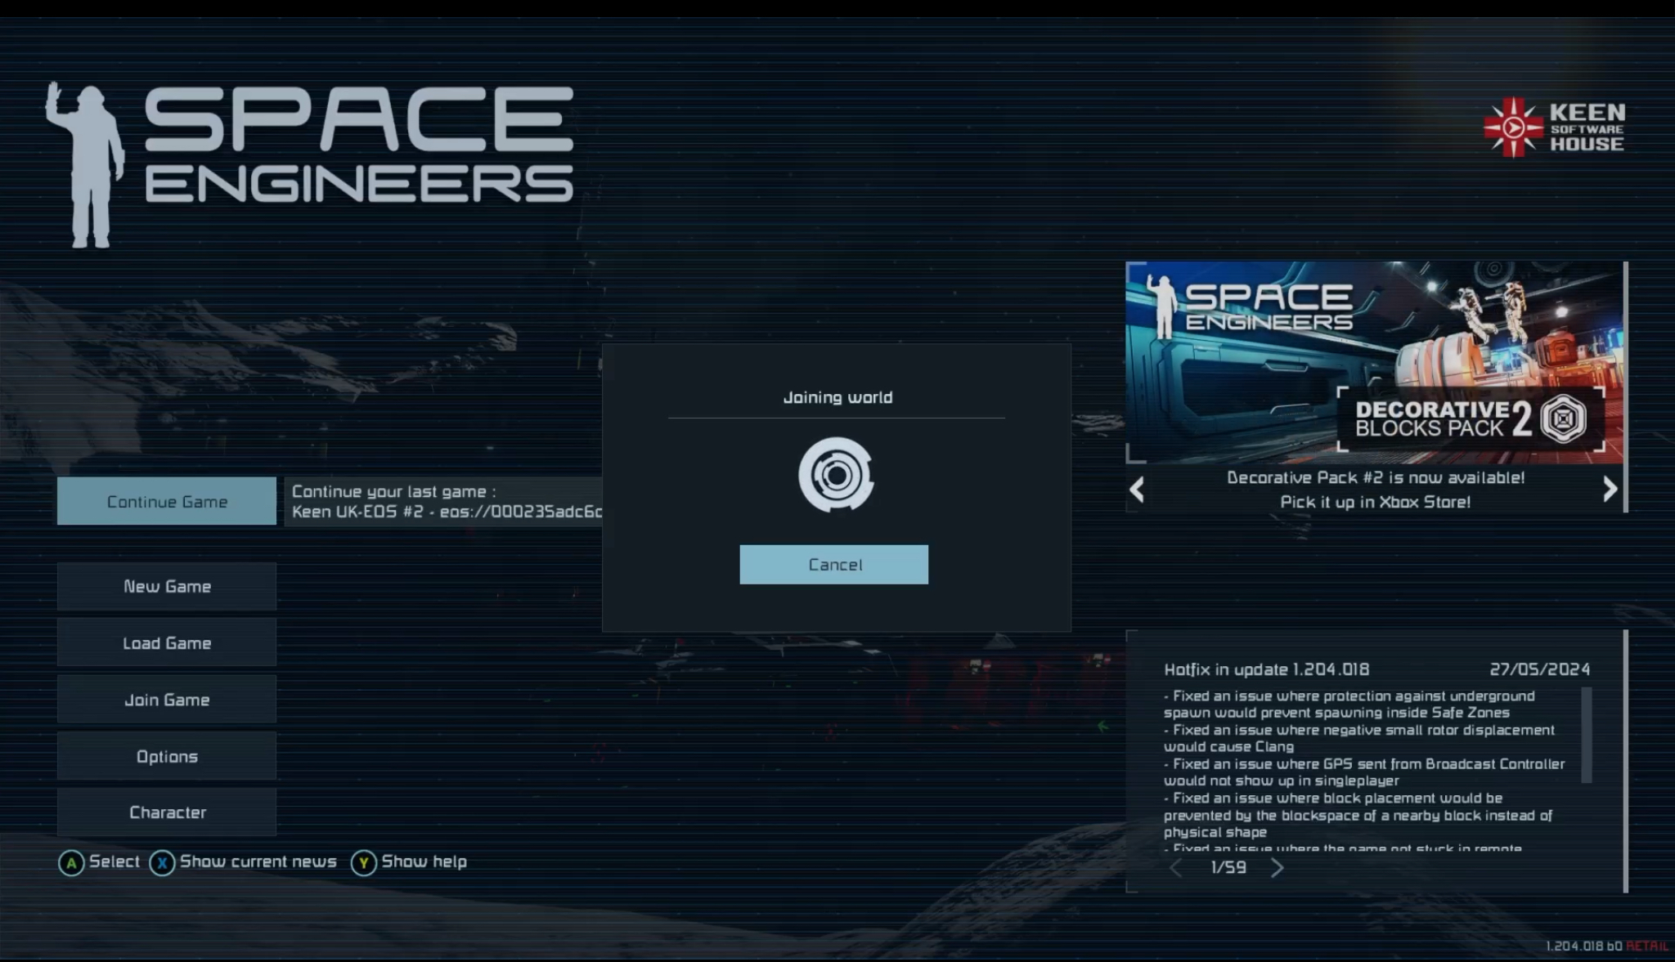Go to previous news page arrow
The width and height of the screenshot is (1675, 962).
click(1176, 868)
